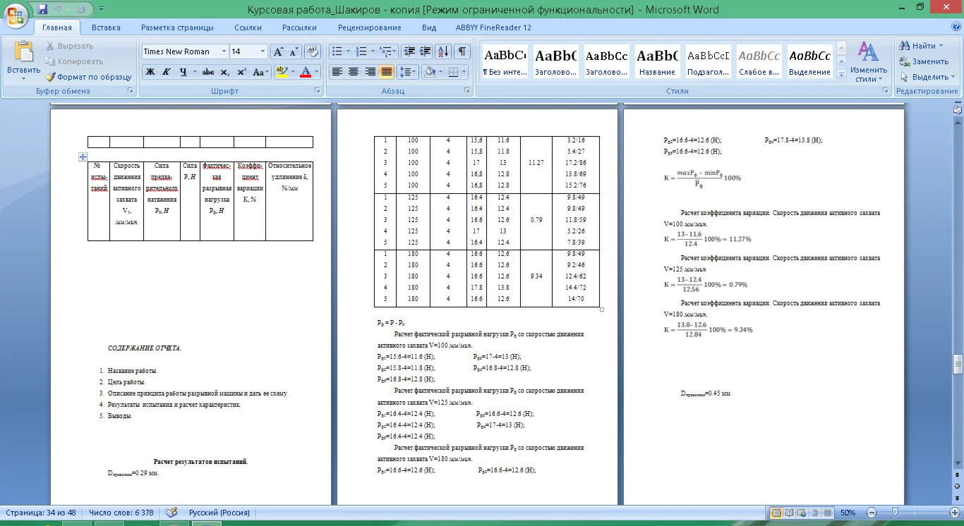Screen dimensions: 964x526
Task: Open the font size 14 dropdown
Action: click(x=263, y=51)
